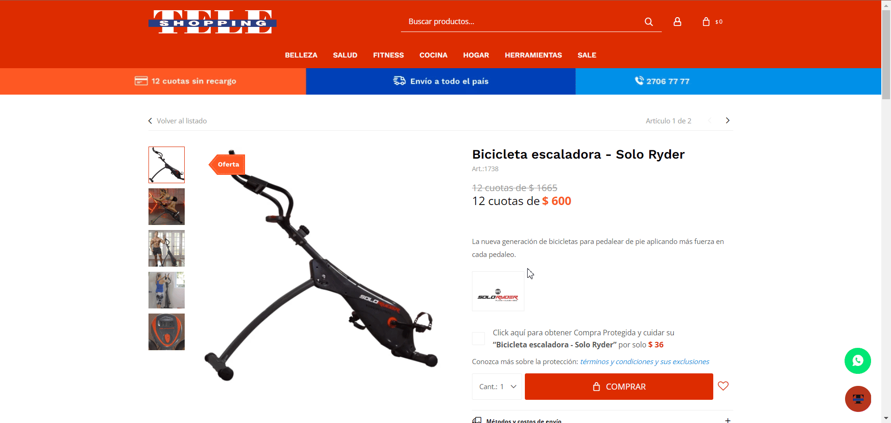The image size is (891, 423).
Task: Select the console display thumbnail
Action: point(167,332)
